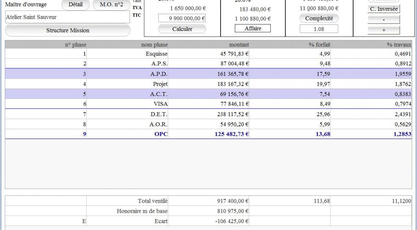Open the Détail button for Maître d'ouvrage

75,4
